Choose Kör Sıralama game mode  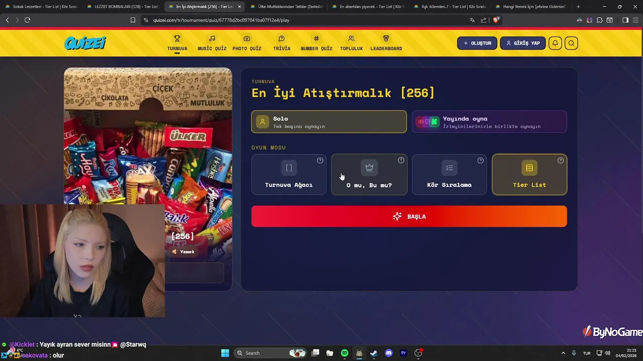click(449, 174)
